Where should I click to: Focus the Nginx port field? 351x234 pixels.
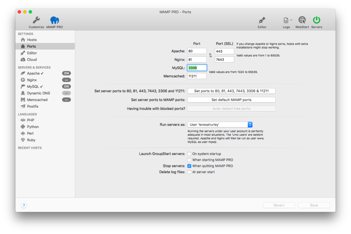tap(197, 60)
